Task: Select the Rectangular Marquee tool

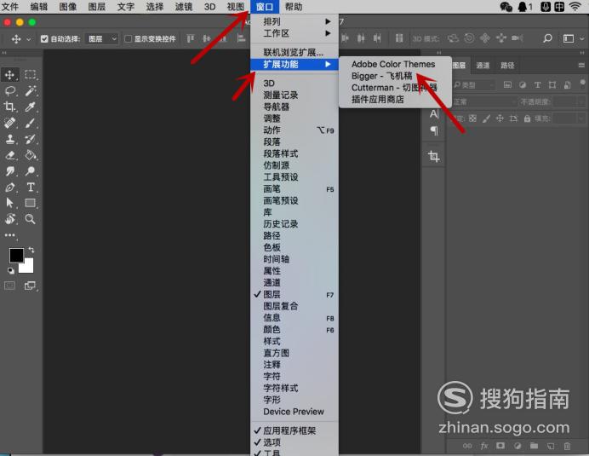Action: click(31, 74)
